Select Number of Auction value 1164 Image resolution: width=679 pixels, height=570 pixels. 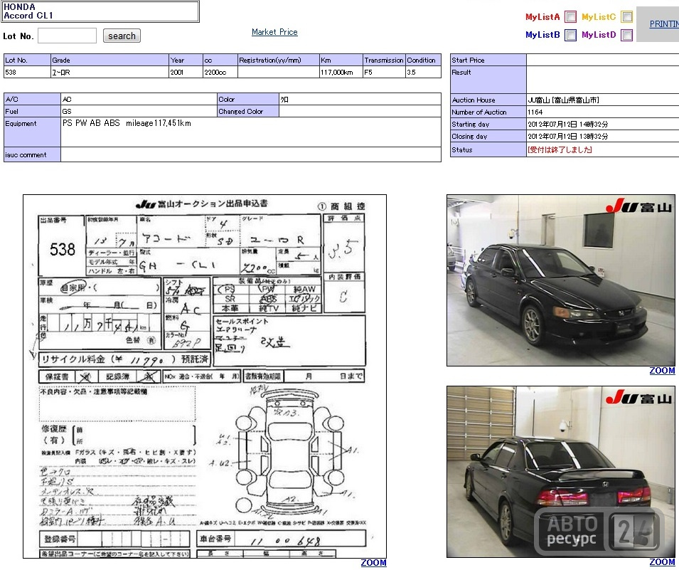[x=535, y=112]
